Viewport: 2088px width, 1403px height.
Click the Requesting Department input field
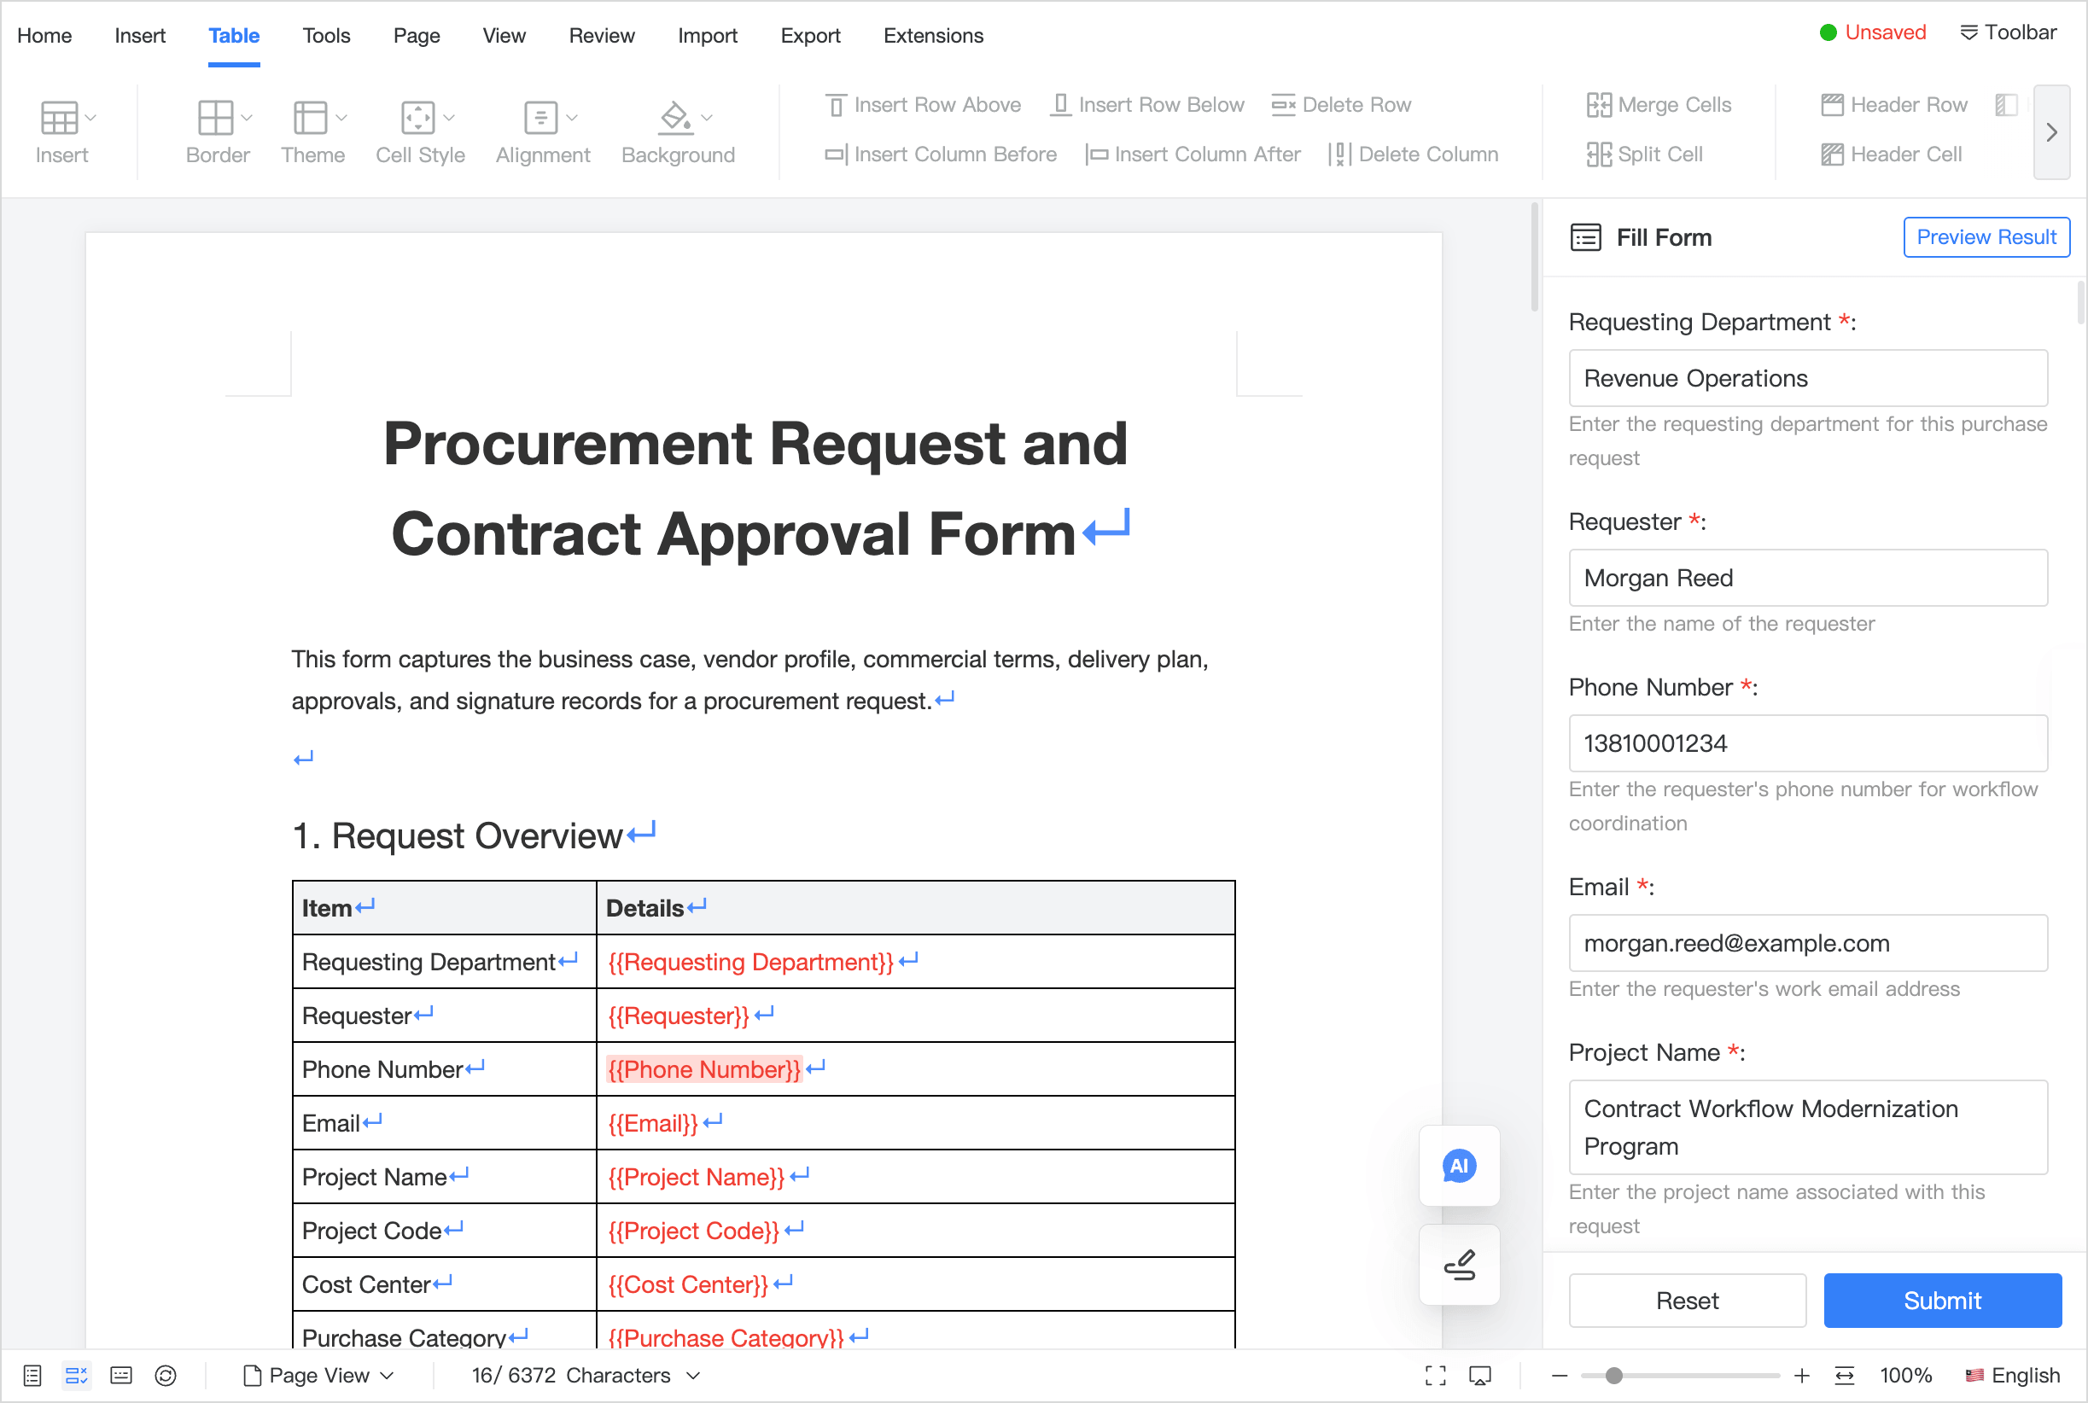(1808, 377)
